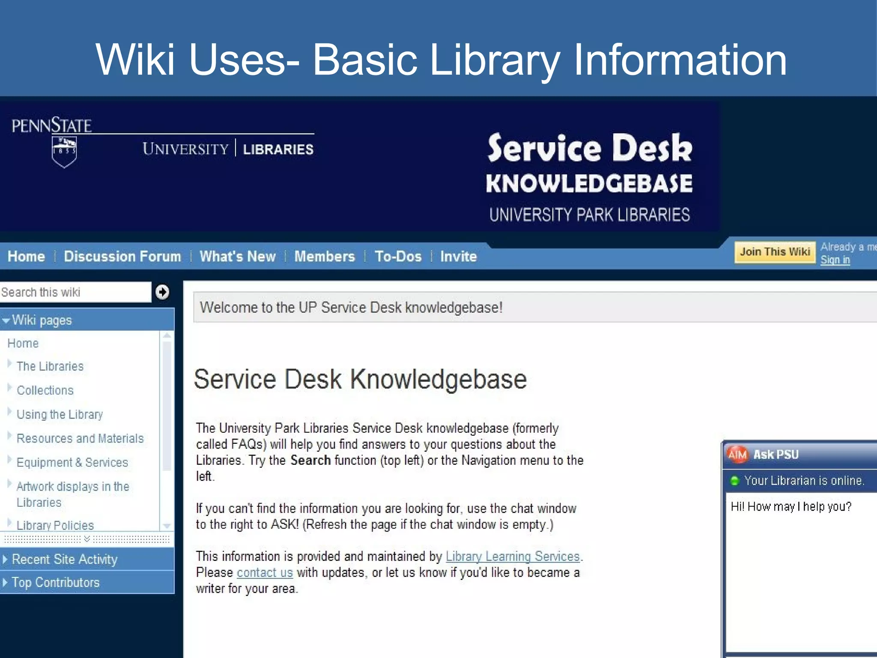This screenshot has width=877, height=658.
Task: Expand Using the Library tree arrow
Action: (10, 412)
